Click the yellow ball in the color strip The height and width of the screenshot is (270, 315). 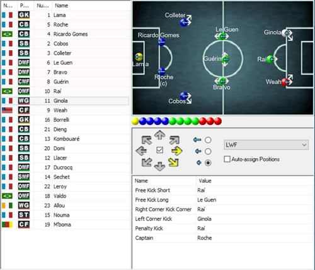[x=135, y=121]
